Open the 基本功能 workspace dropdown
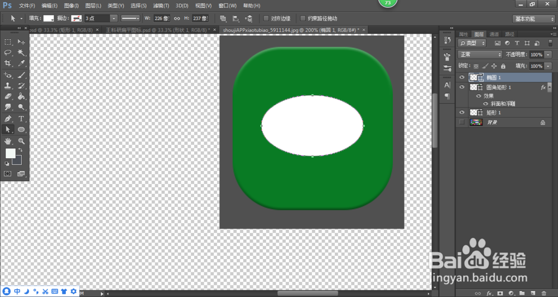Screen dimensions: 558x297 pos(533,19)
